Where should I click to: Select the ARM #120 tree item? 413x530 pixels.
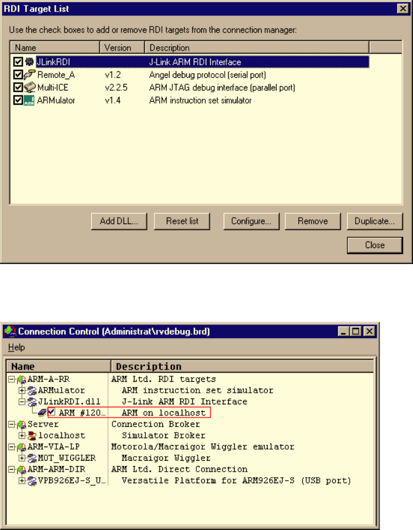(x=82, y=413)
